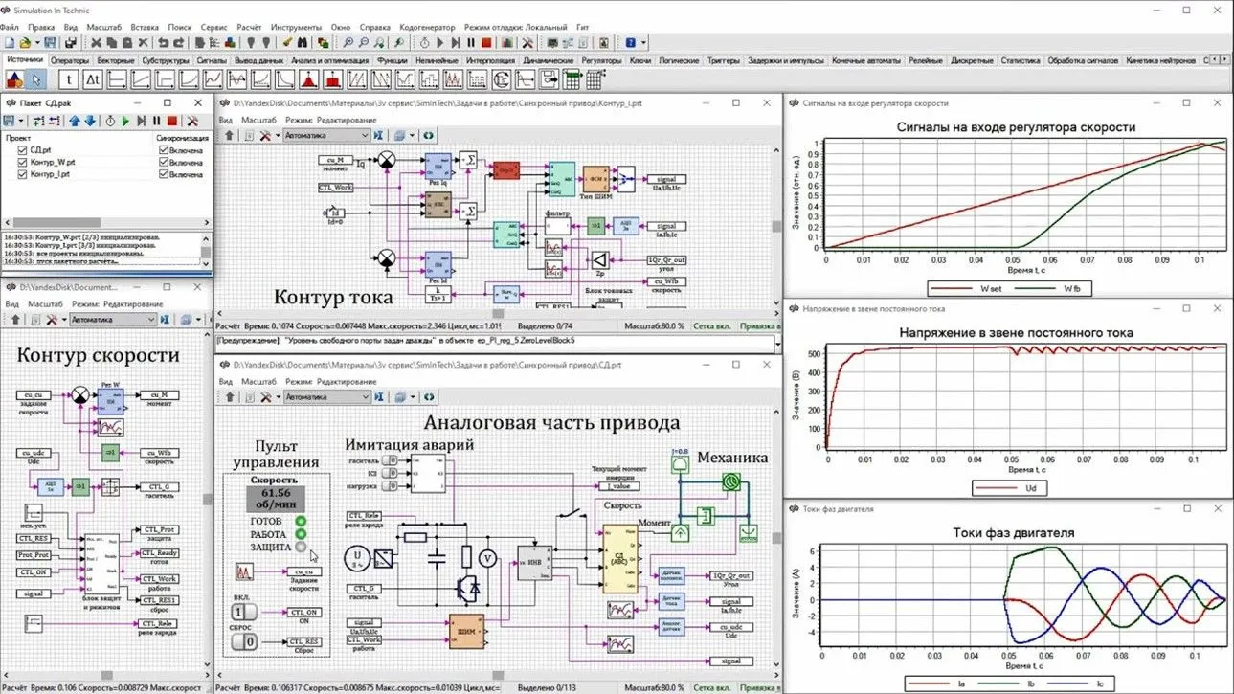Image resolution: width=1234 pixels, height=694 pixels.
Task: Open the Кодогенератор menu
Action: tap(426, 27)
